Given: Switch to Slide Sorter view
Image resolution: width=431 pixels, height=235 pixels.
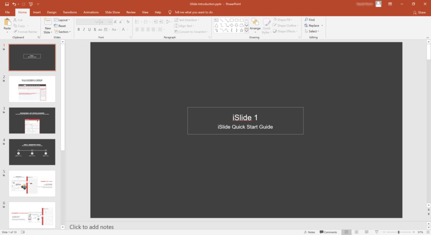Looking at the screenshot, I should coord(357,232).
